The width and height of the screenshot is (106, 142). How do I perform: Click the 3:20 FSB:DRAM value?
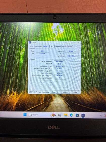click(x=59, y=64)
